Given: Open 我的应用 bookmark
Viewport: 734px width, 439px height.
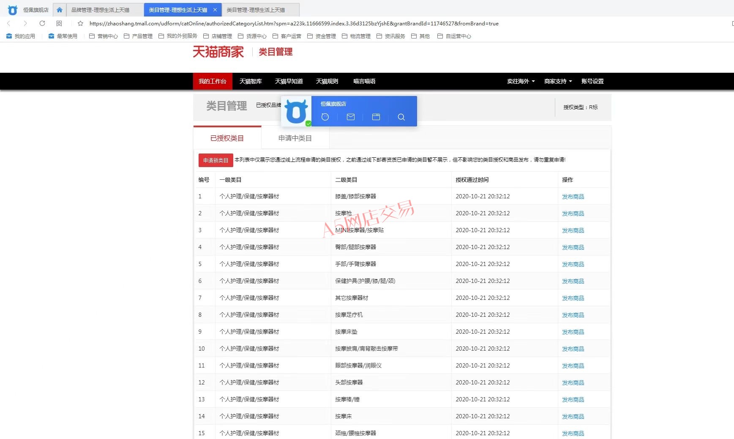Looking at the screenshot, I should tap(21, 36).
